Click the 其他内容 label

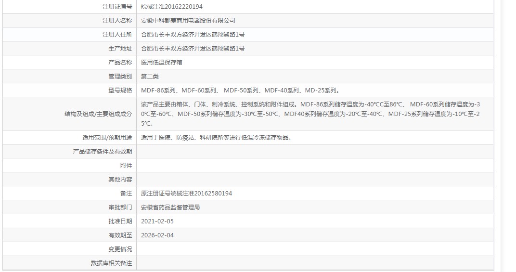[120, 180]
